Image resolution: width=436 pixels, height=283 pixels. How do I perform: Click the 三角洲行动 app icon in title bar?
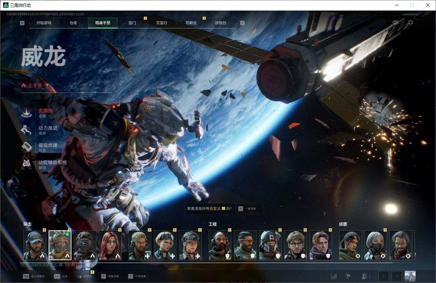point(5,5)
